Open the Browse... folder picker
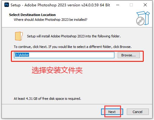The image size is (154, 120). (129, 55)
